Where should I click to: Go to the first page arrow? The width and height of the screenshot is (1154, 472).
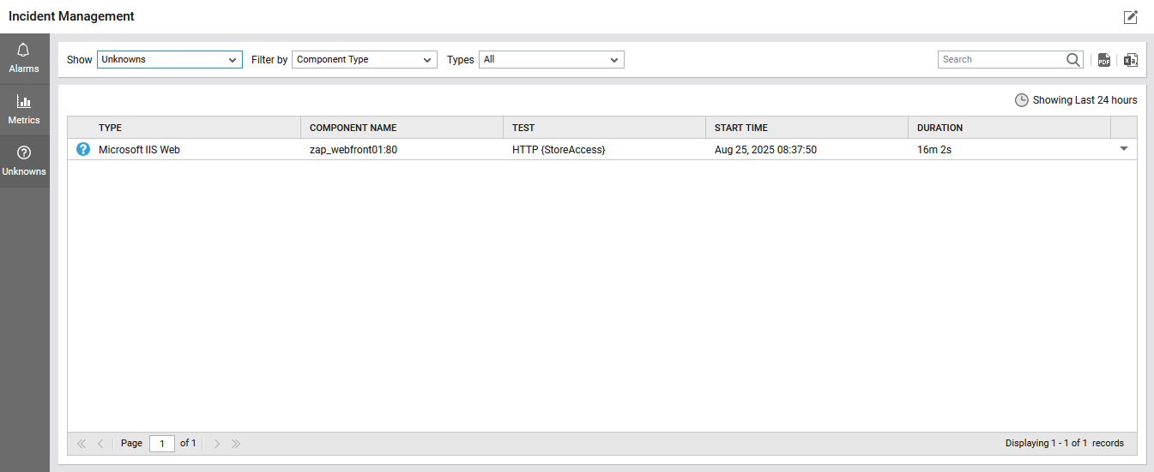point(82,444)
